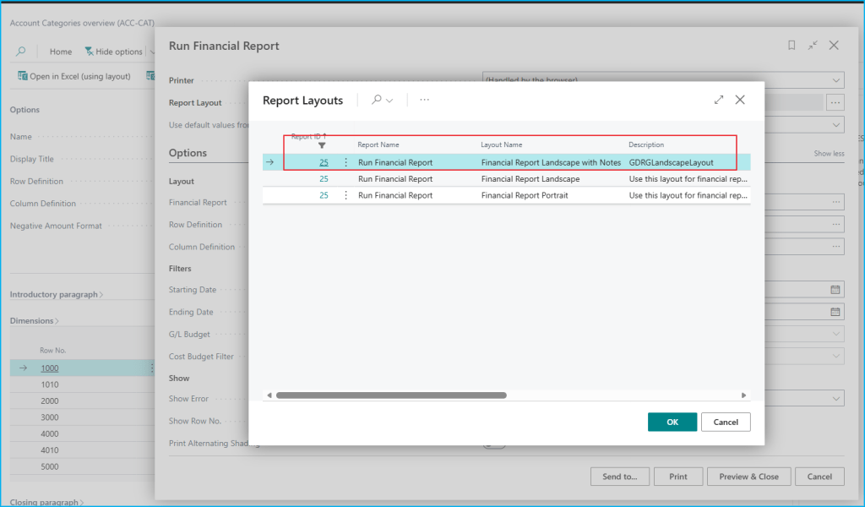Image resolution: width=865 pixels, height=507 pixels.
Task: Open the Printer dropdown
Action: (x=663, y=80)
